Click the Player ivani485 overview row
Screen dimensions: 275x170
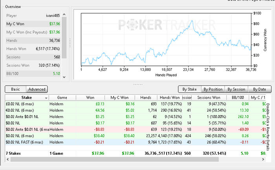click(33, 16)
